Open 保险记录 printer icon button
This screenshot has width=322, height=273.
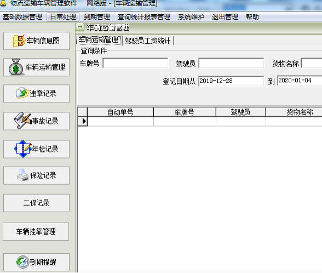[x=36, y=175]
